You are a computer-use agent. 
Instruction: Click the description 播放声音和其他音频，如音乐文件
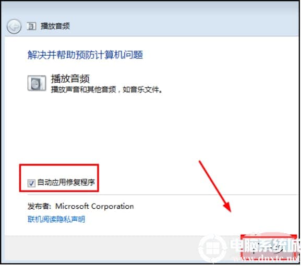click(106, 90)
